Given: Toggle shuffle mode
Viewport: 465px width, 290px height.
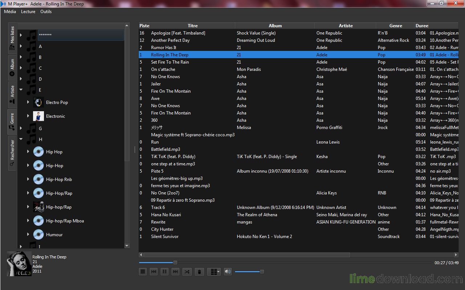Looking at the screenshot, I should click(187, 271).
